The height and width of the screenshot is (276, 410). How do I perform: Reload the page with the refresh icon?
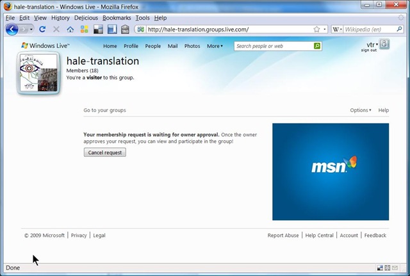pyautogui.click(x=42, y=29)
